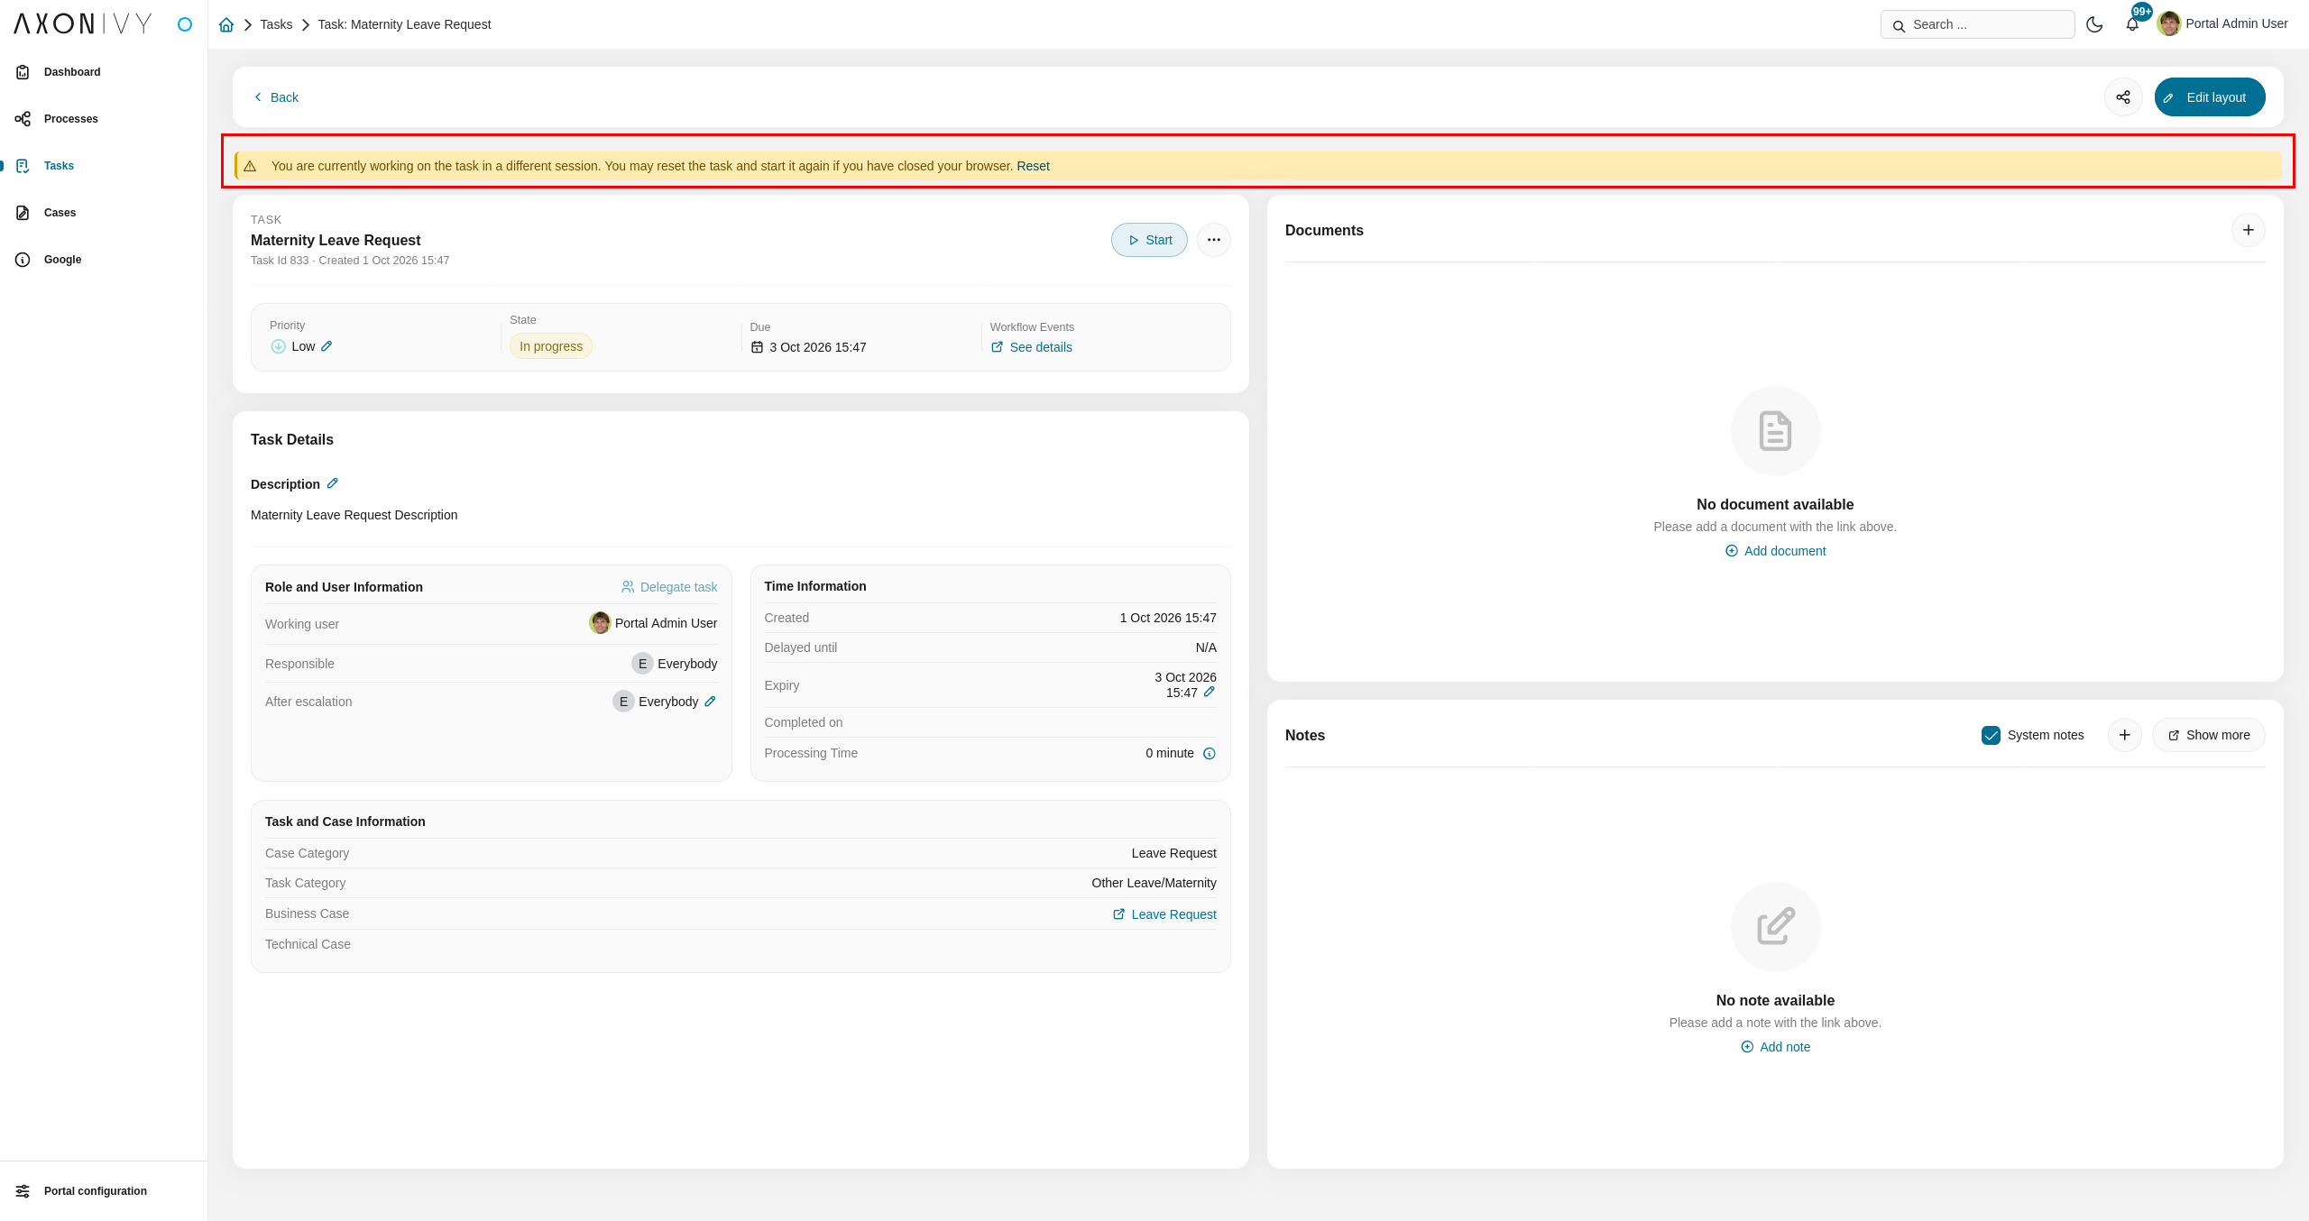This screenshot has height=1221, width=2309.
Task: Click the warning triangle icon
Action: (x=250, y=166)
